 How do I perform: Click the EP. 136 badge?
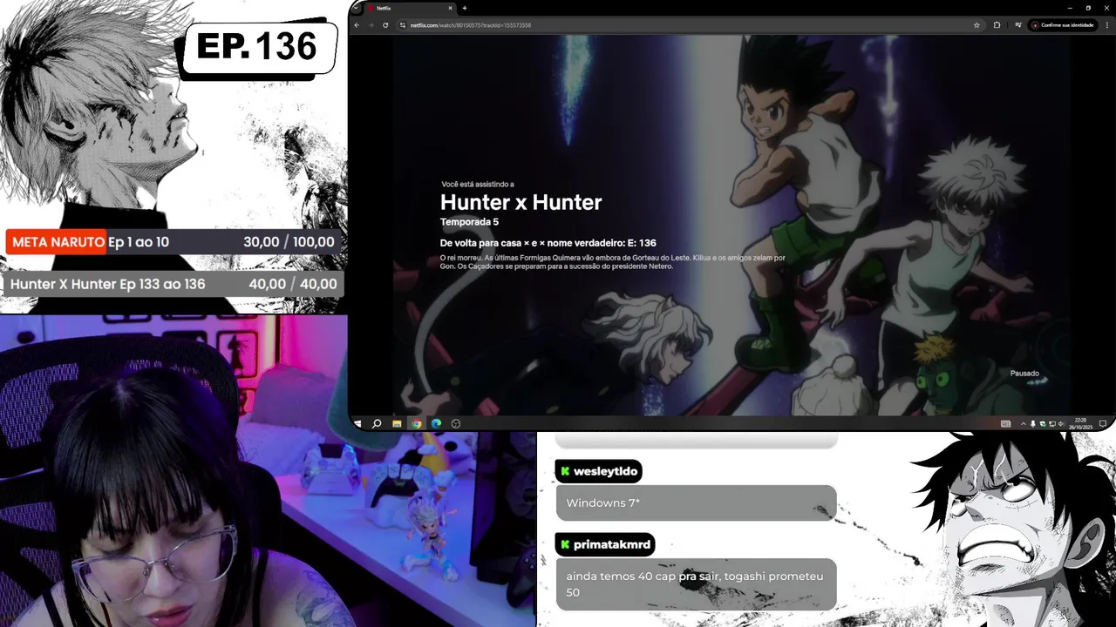click(257, 47)
